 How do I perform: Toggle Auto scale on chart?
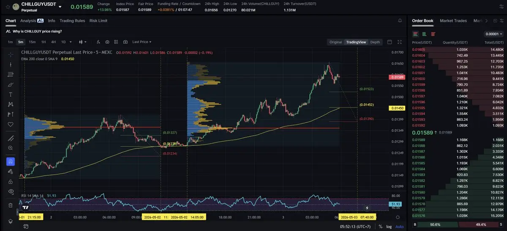click(x=399, y=226)
